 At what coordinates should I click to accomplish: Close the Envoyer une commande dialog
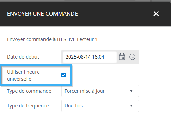[156, 14]
